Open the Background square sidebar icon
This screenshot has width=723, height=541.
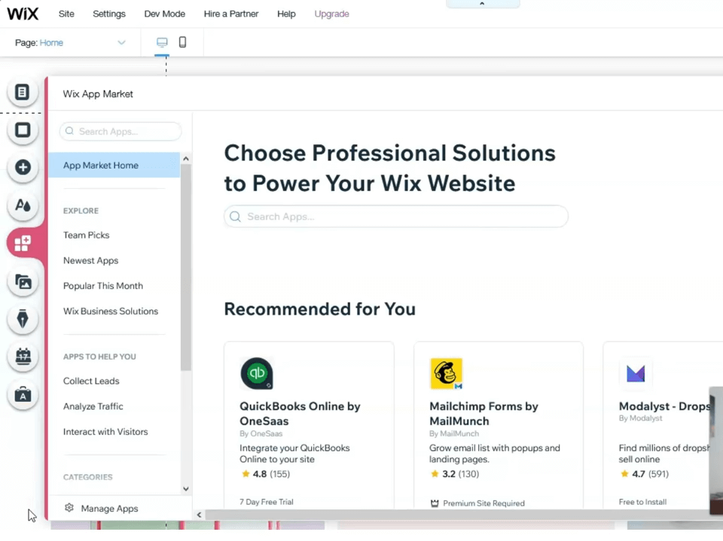pyautogui.click(x=22, y=130)
